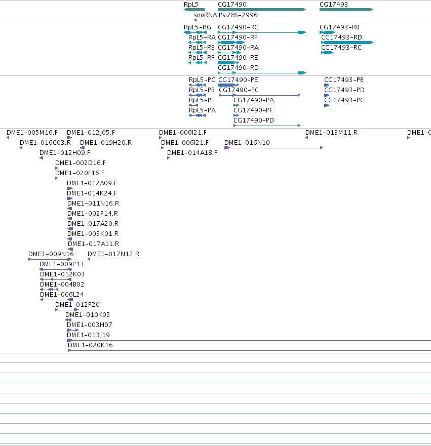Select clone end DME1-011N16.R

point(70,209)
